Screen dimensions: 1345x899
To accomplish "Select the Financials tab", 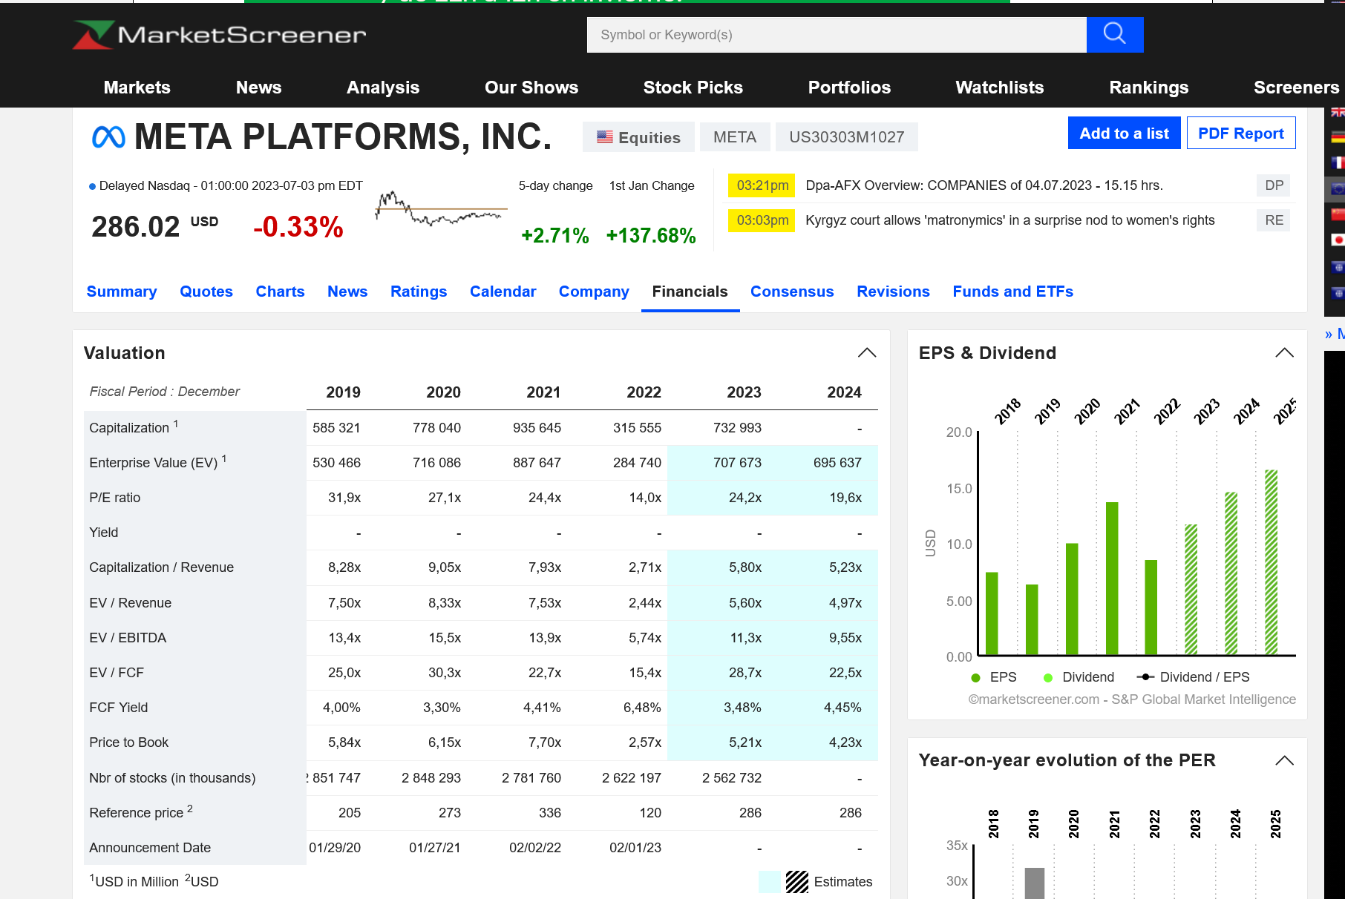I will [x=690, y=292].
